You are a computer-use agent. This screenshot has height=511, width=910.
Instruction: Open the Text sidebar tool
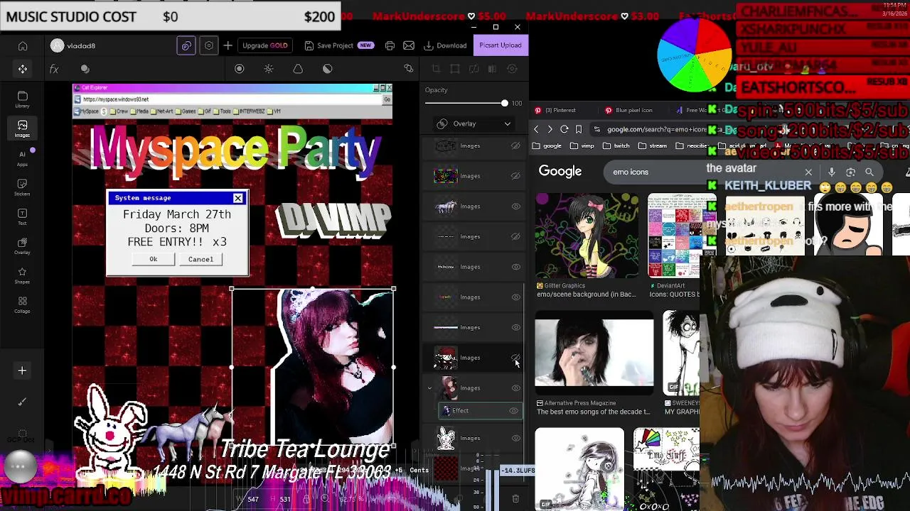[22, 216]
